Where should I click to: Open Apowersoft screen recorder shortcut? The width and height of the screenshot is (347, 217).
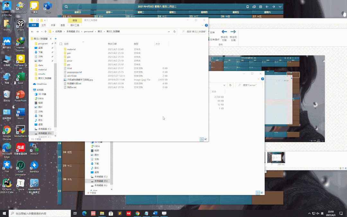point(34,186)
